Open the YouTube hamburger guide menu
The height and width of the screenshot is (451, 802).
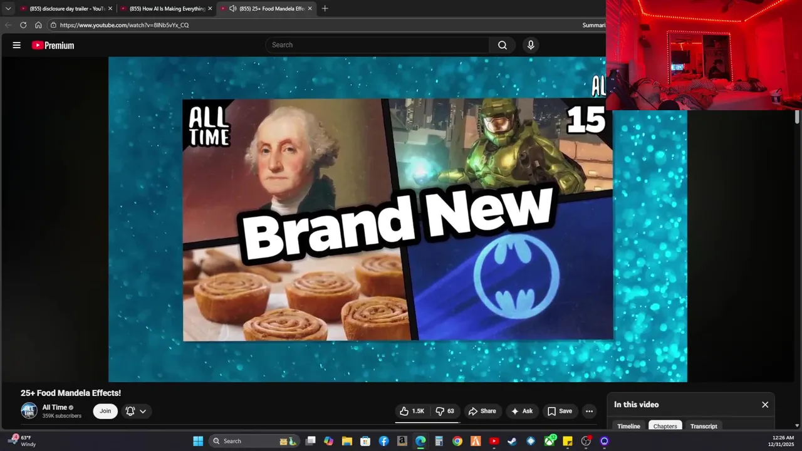[x=17, y=45]
